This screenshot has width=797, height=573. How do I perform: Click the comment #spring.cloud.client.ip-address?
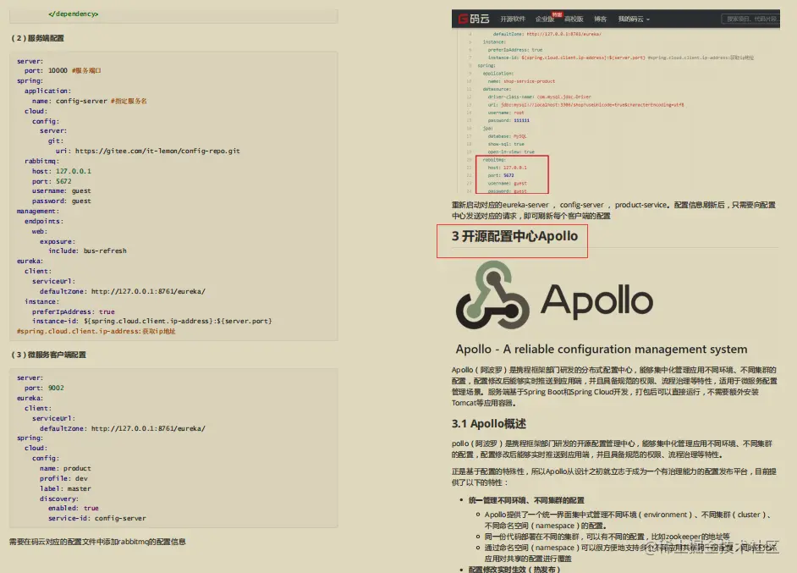point(96,332)
